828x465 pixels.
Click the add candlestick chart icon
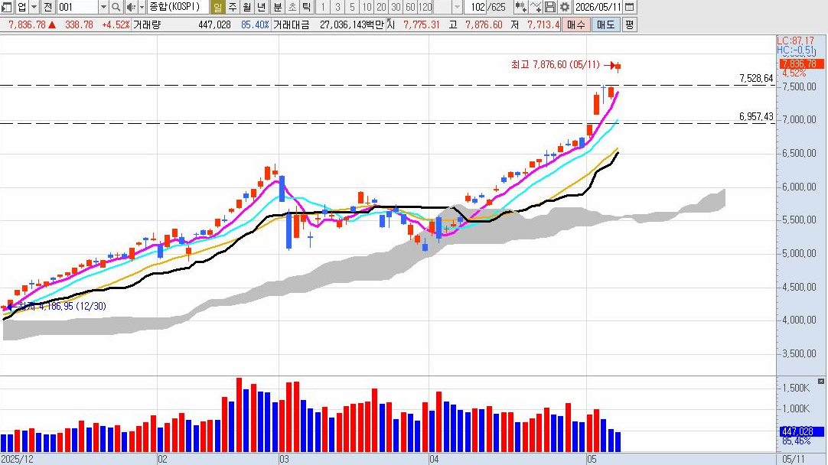[520, 7]
